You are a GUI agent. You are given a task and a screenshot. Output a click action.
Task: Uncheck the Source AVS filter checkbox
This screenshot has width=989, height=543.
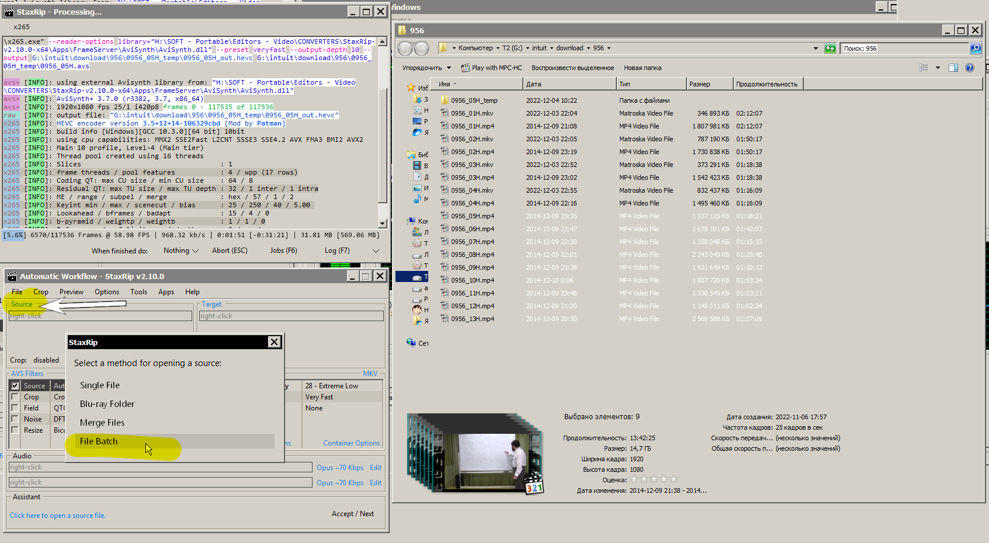tap(15, 386)
